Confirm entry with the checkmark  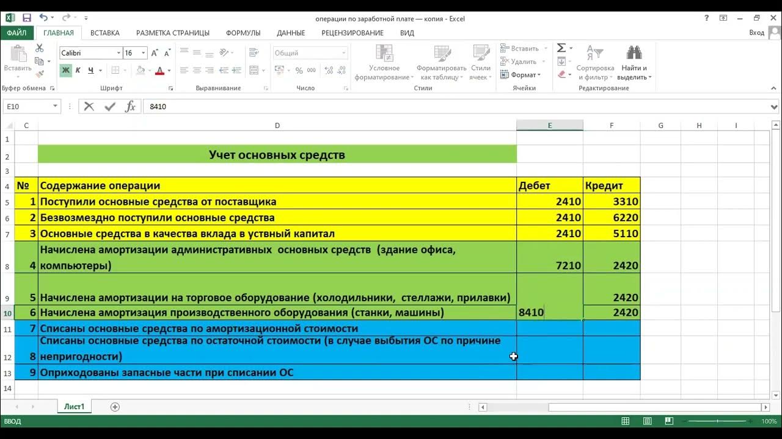click(110, 107)
